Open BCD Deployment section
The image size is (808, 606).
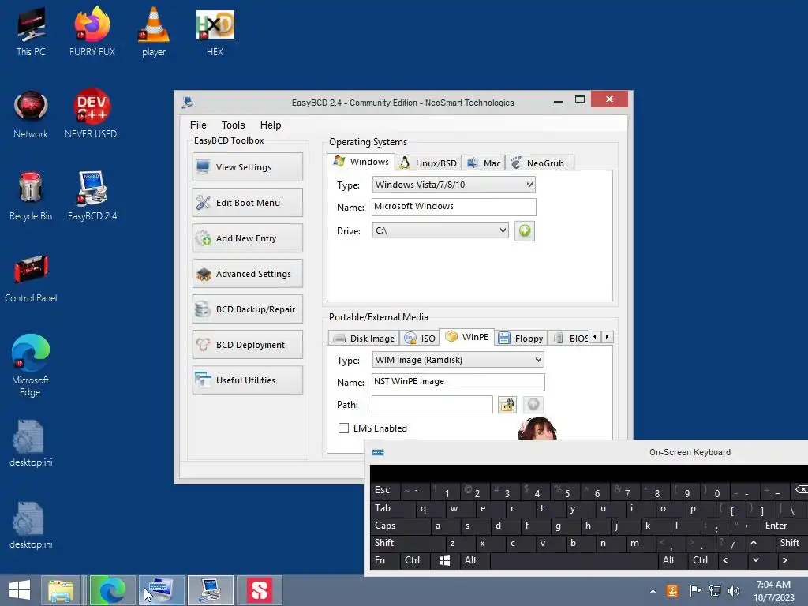pos(247,345)
